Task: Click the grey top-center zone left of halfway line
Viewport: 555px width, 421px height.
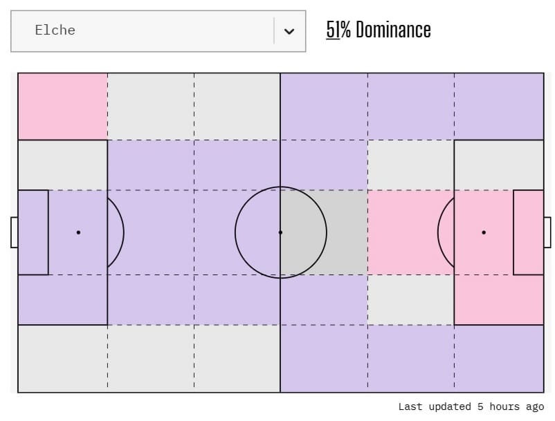Action: coord(237,106)
